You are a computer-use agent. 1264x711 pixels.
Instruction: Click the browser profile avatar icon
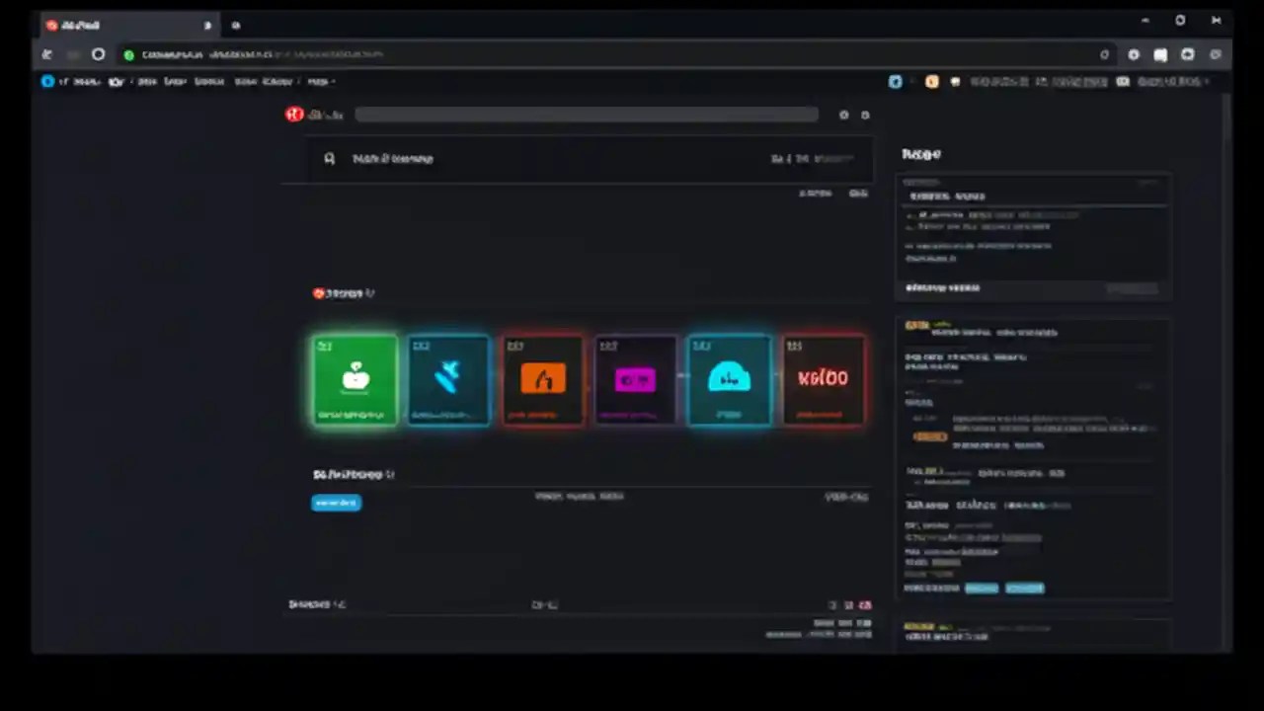click(1187, 54)
